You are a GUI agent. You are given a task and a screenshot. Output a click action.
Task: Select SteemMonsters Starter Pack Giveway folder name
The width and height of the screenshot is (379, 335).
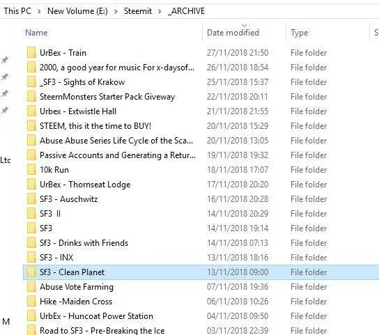click(x=107, y=97)
